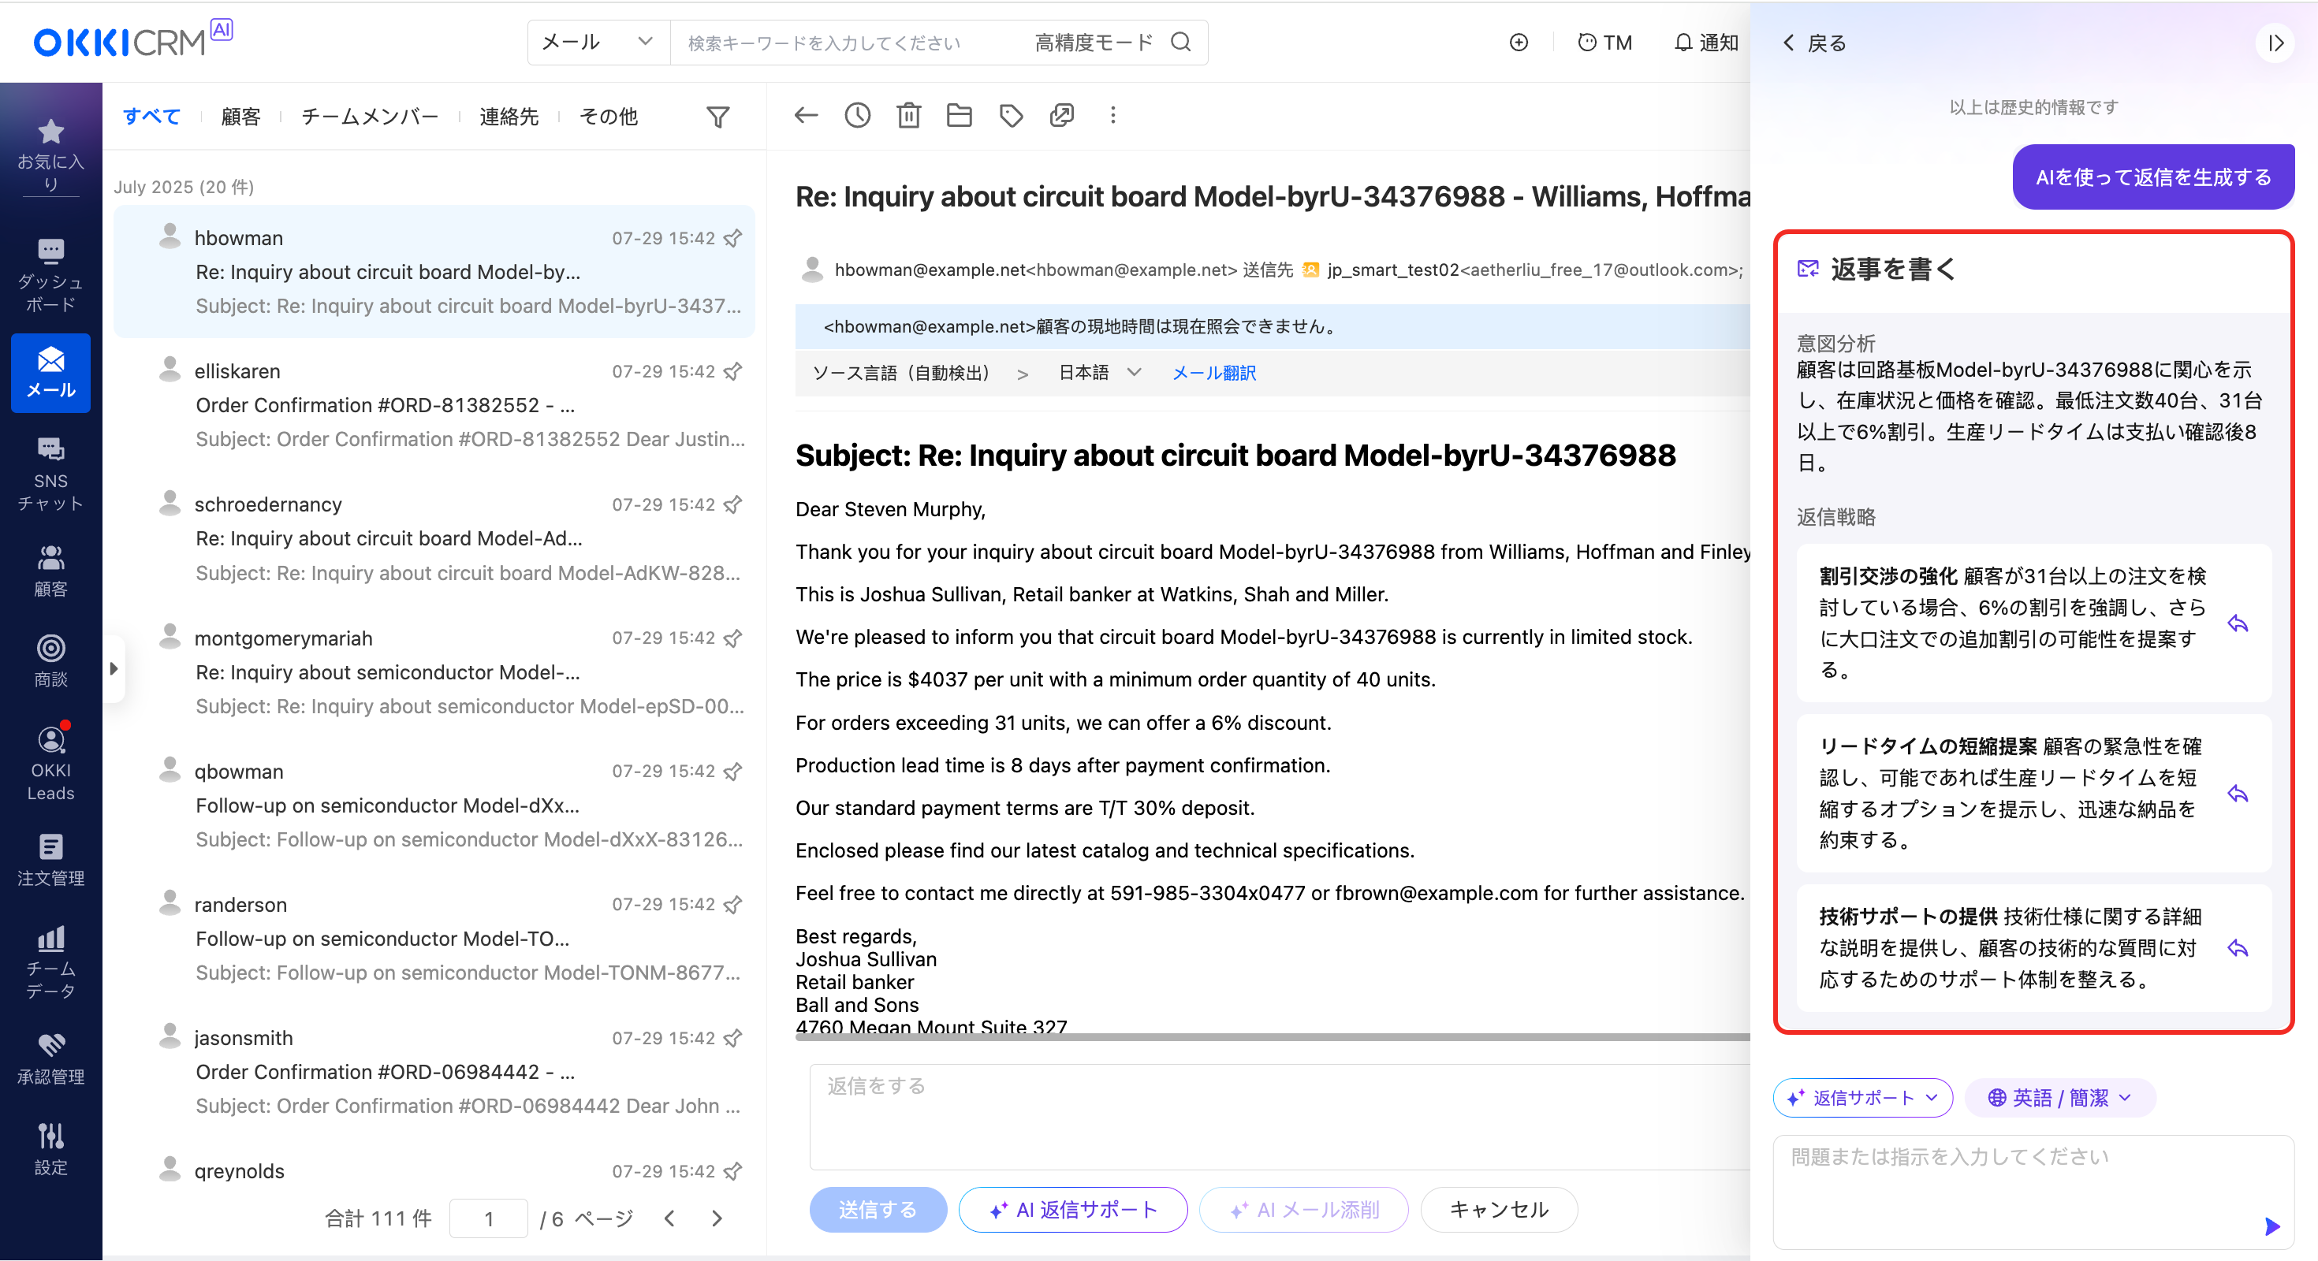Go to previous page of mail list
The width and height of the screenshot is (2318, 1261).
669,1218
